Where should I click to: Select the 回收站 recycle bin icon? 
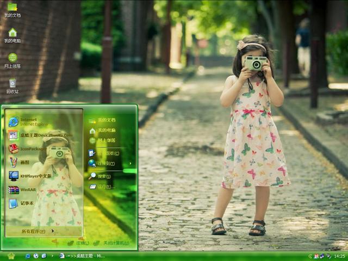13,86
